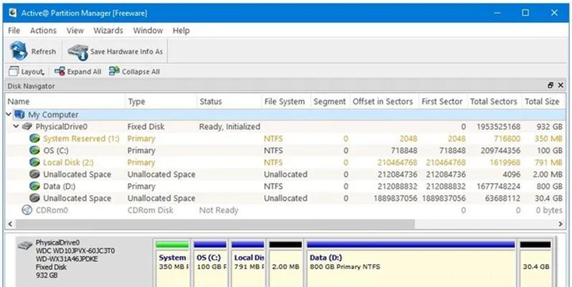This screenshot has height=287, width=572.
Task: Click total sectors value 1953525168
Action: coord(498,126)
